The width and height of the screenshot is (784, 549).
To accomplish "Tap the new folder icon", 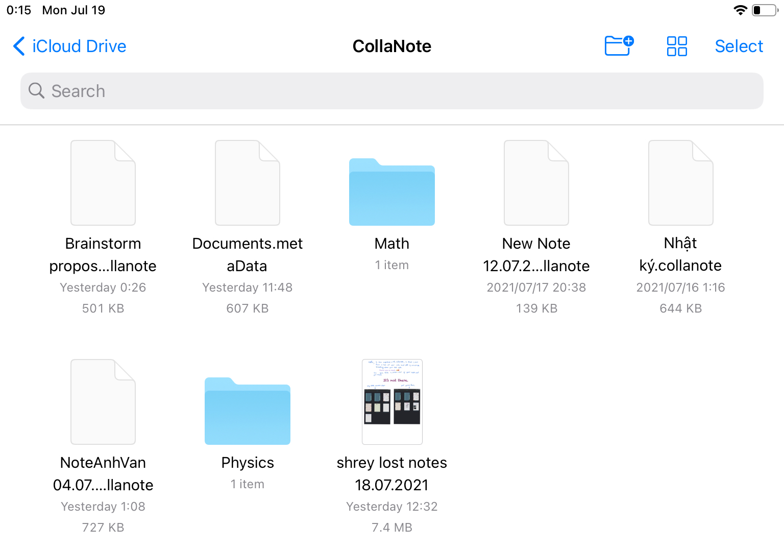I will pos(619,46).
